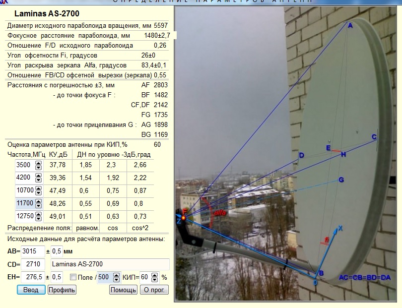Click focal length value 1480±2,7
The width and height of the screenshot is (402, 308).
pyautogui.click(x=157, y=35)
